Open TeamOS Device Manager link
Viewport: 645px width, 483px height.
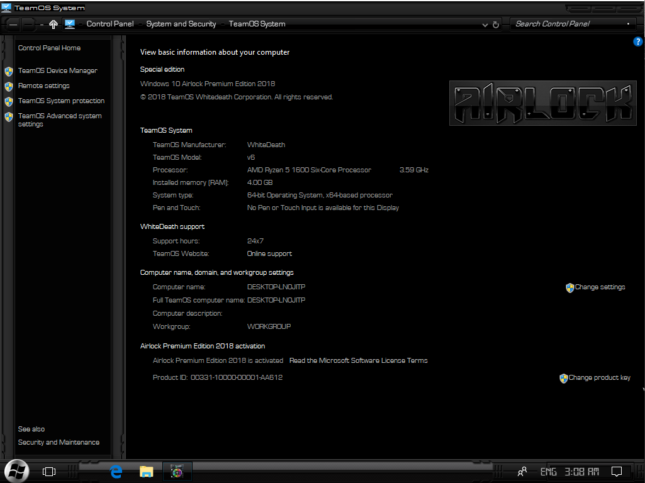click(58, 70)
